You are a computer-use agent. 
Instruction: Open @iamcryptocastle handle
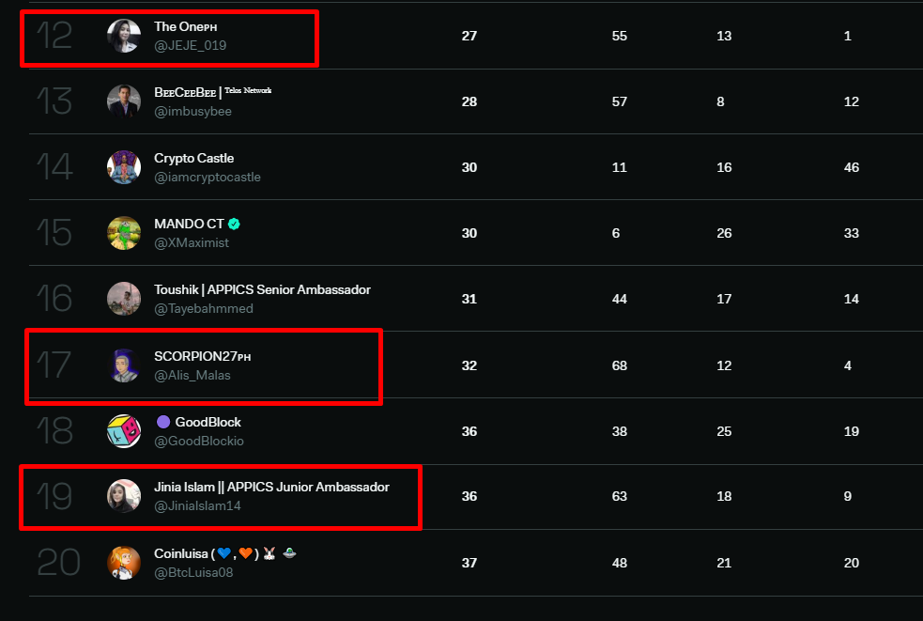[208, 178]
